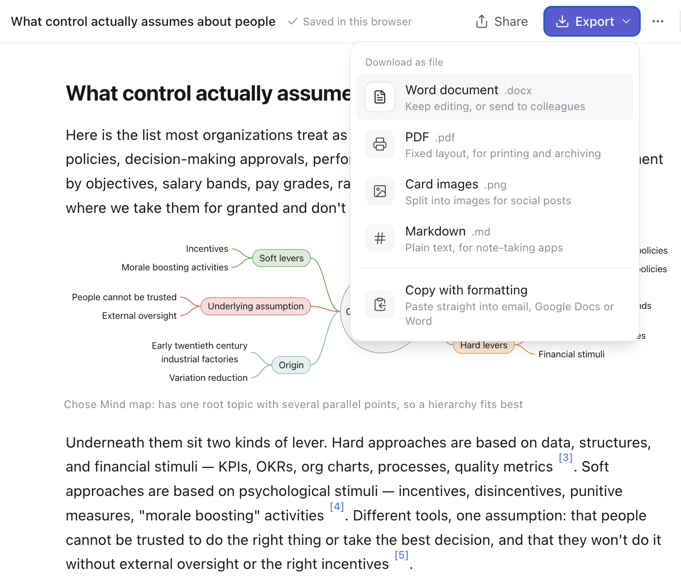Click the PDF printer icon
Viewport: 681px width, 587px height.
pos(380,144)
